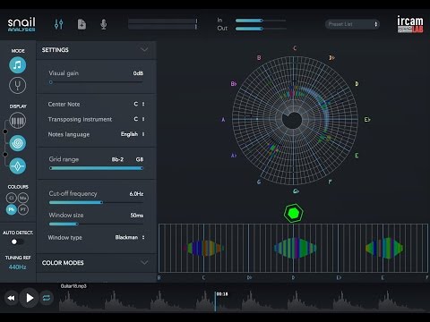The width and height of the screenshot is (430, 322).
Task: Activate the microphone input icon
Action: pyautogui.click(x=104, y=24)
